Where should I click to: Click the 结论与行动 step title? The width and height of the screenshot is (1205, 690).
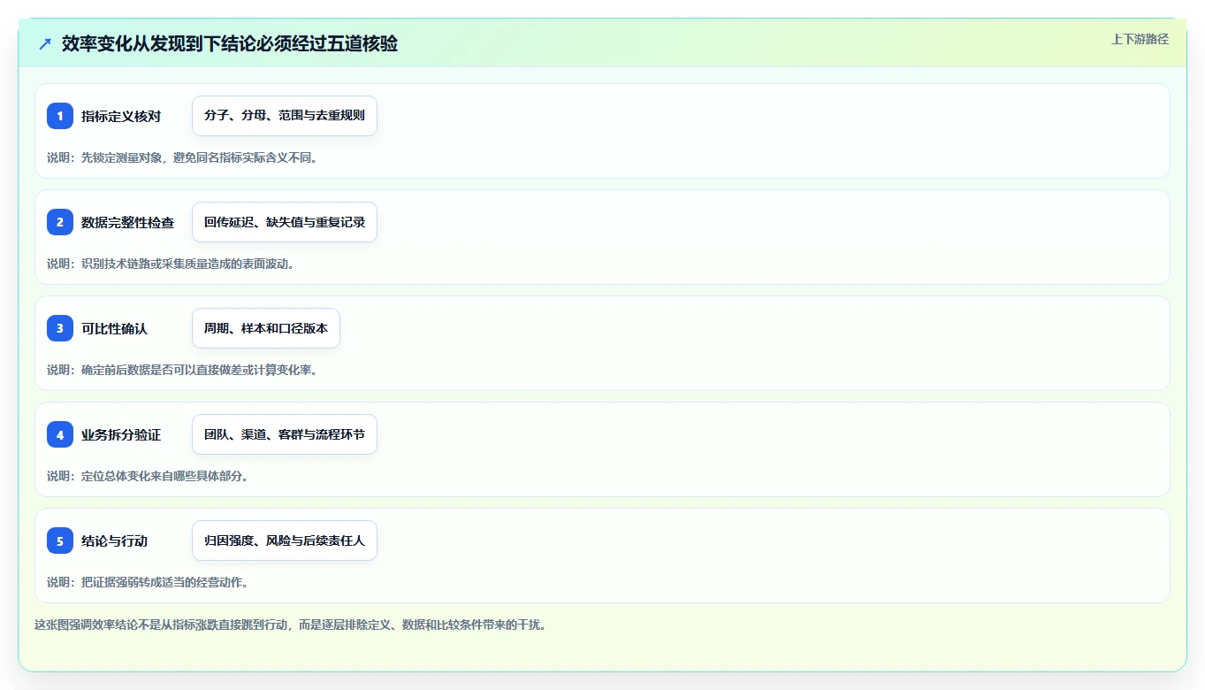[114, 540]
